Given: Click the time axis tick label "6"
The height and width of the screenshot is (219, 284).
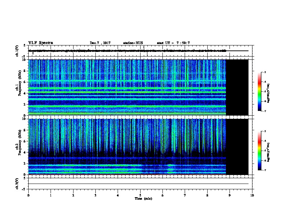Looking at the screenshot, I should click(x=162, y=195).
